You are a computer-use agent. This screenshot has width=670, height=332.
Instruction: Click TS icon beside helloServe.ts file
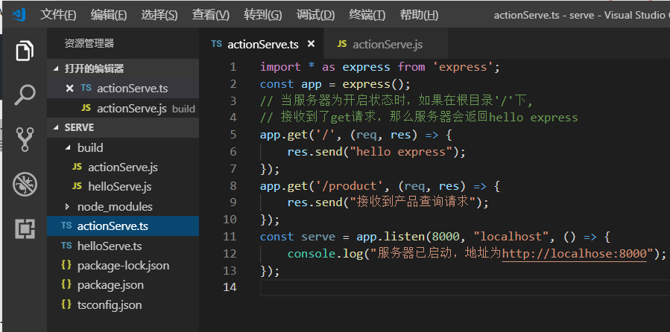tap(66, 246)
